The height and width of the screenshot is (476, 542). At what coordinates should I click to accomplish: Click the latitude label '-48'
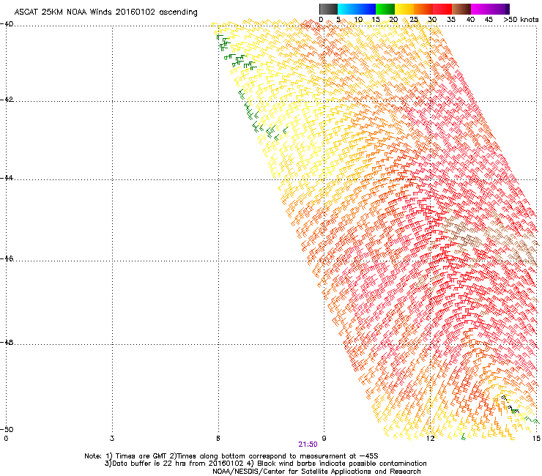click(7, 342)
